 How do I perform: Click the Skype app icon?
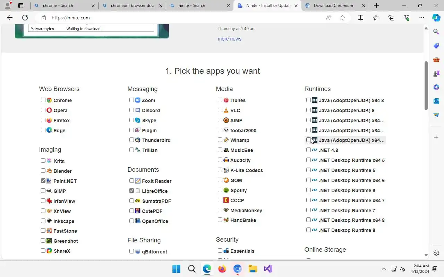138,120
